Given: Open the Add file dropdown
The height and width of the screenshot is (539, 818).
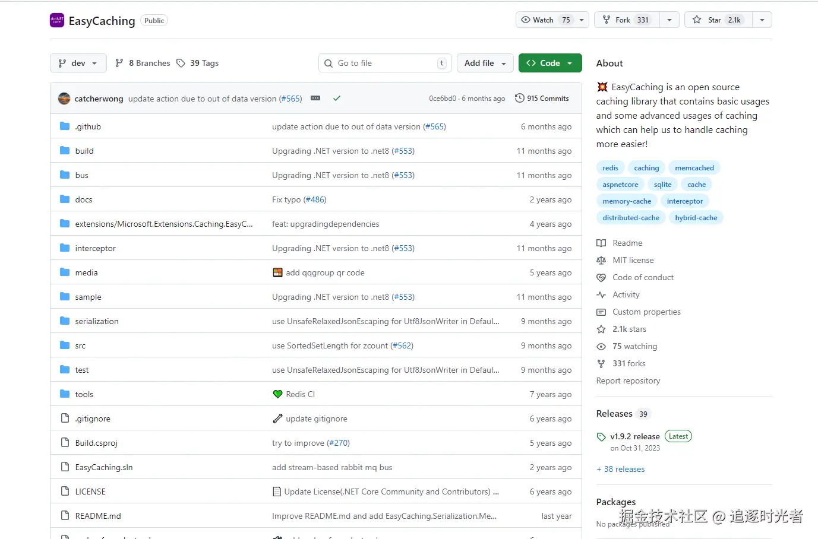Looking at the screenshot, I should [485, 63].
